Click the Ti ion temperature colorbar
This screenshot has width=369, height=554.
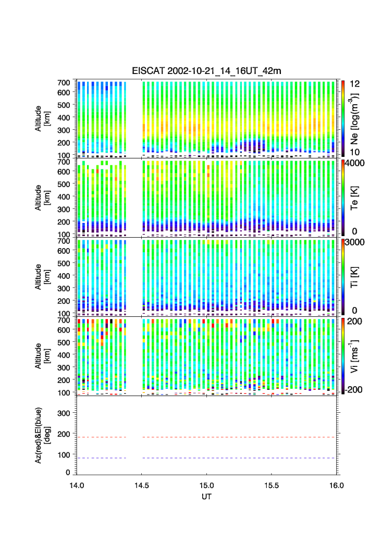343,277
